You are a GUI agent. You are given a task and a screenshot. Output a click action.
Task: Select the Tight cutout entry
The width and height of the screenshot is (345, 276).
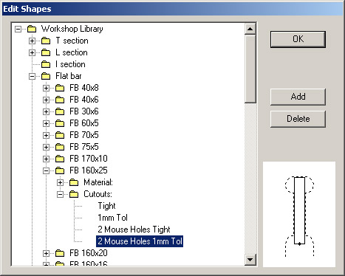[x=106, y=206]
